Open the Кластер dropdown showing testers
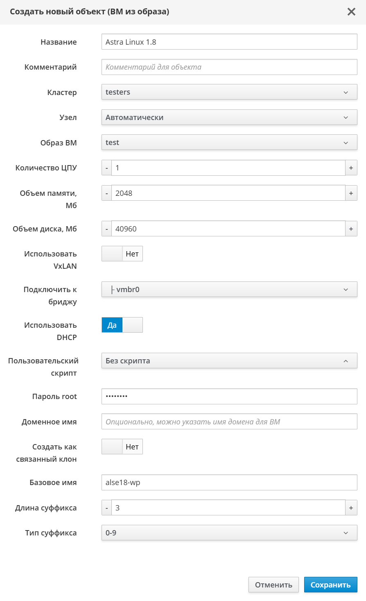This screenshot has width=366, height=601. (229, 92)
